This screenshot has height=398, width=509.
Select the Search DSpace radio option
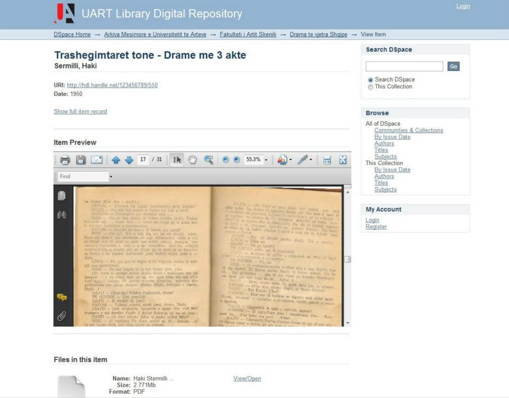pyautogui.click(x=371, y=80)
